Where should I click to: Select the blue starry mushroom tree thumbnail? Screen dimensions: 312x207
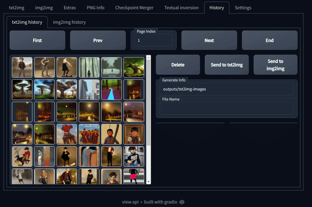click(44, 89)
